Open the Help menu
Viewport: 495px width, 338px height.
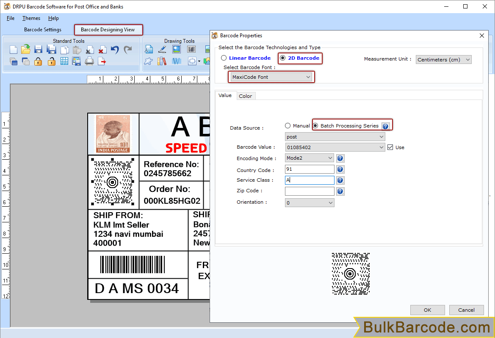pos(53,18)
